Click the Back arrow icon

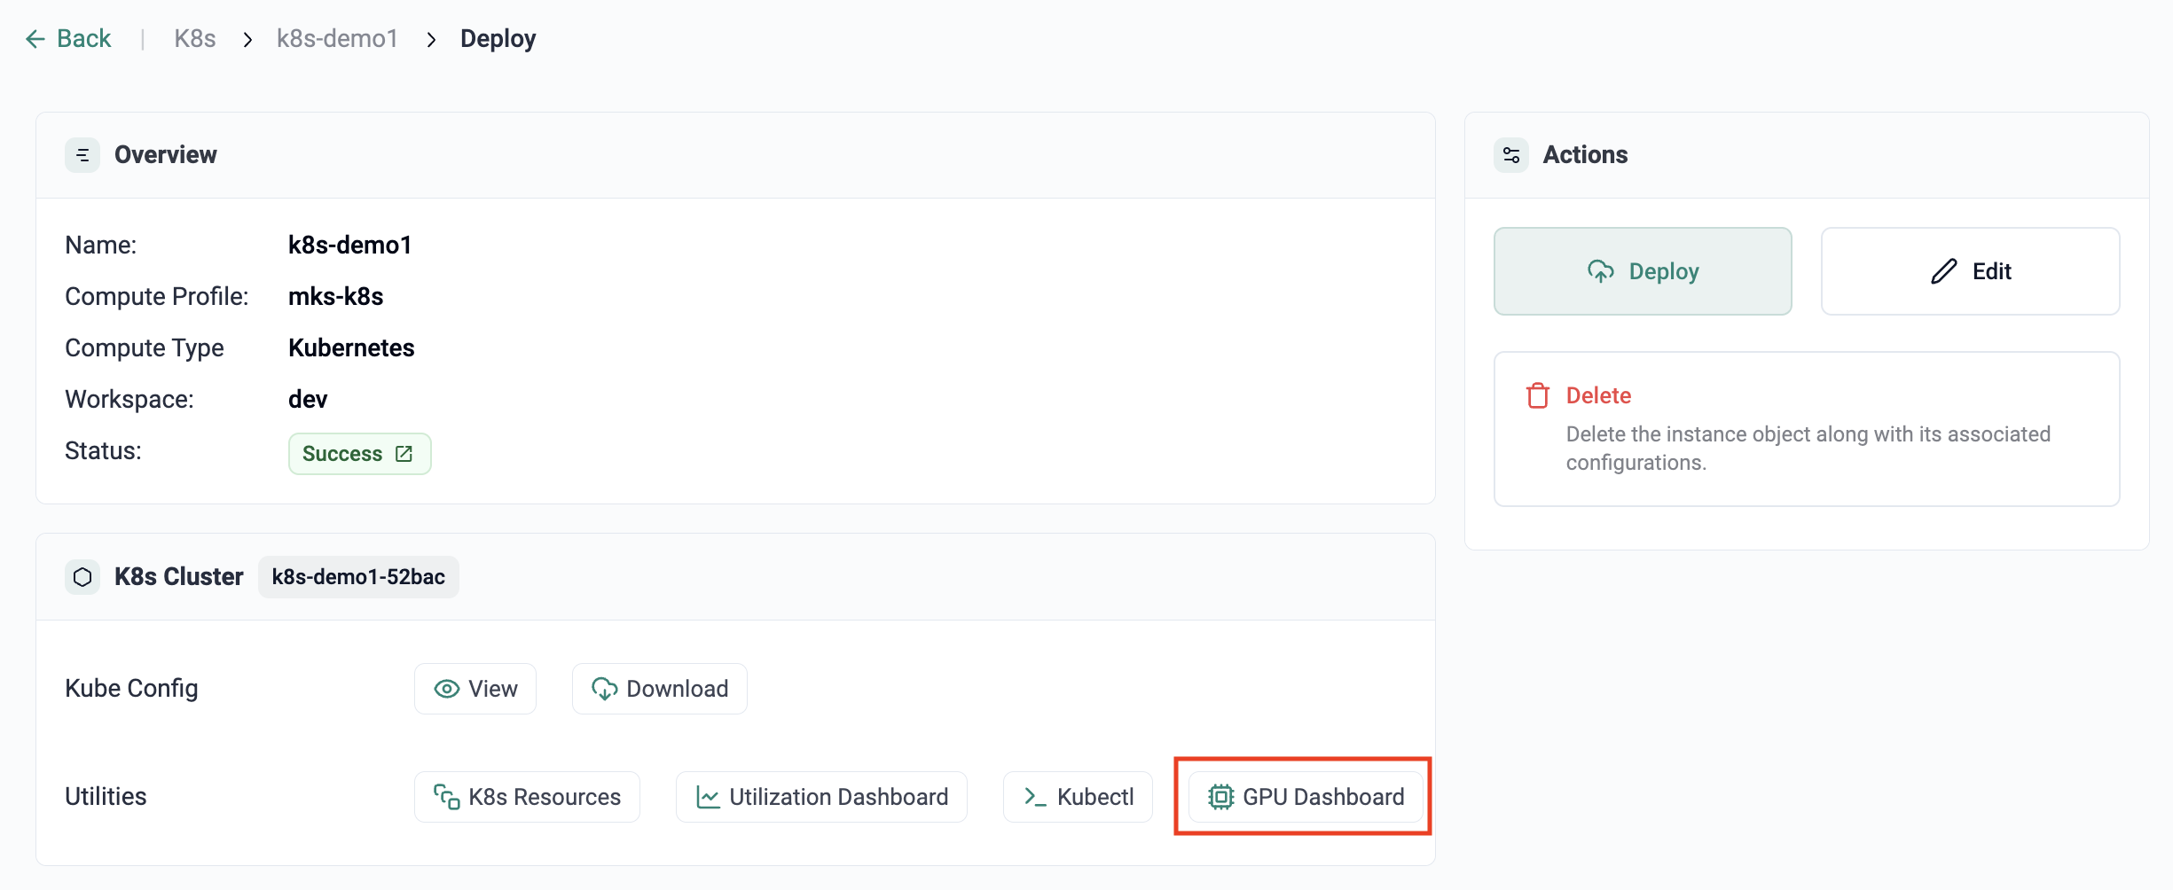tap(35, 39)
